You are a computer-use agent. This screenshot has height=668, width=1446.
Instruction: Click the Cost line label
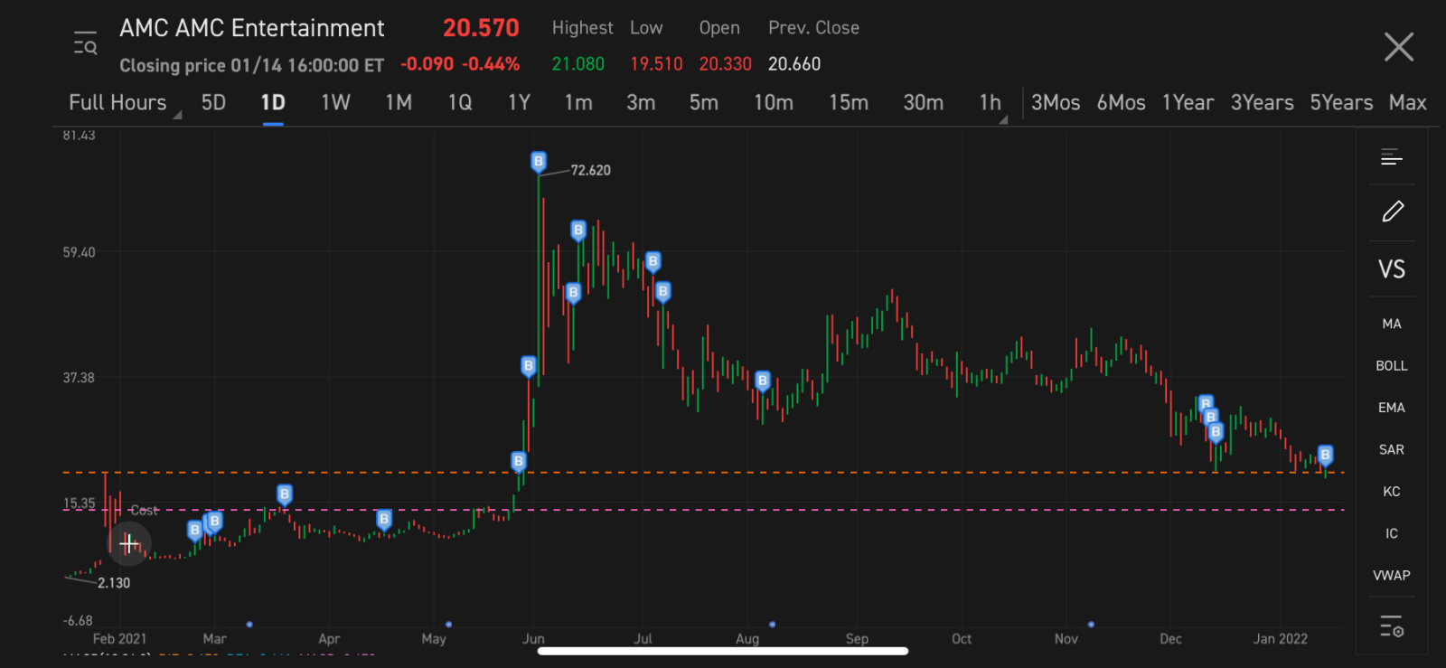144,511
